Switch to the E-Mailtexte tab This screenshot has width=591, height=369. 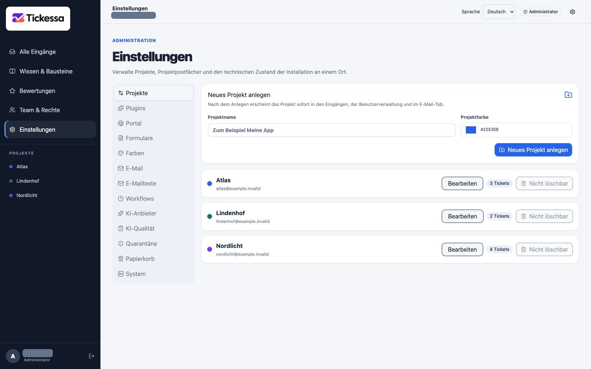pyautogui.click(x=154, y=183)
